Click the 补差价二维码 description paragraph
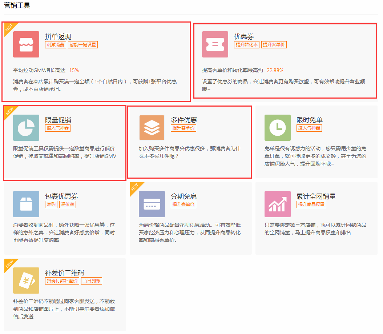383x334 pixels. coord(64,309)
